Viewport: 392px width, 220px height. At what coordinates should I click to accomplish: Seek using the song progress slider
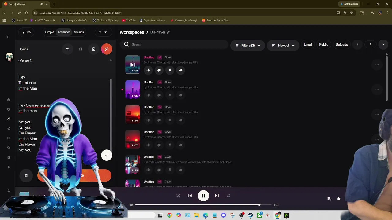(x=203, y=205)
